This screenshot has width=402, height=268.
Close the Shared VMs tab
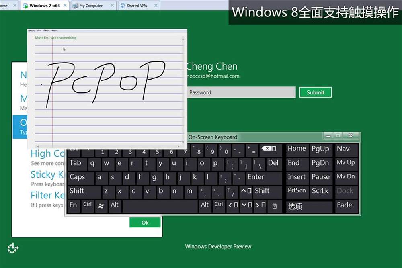click(156, 5)
